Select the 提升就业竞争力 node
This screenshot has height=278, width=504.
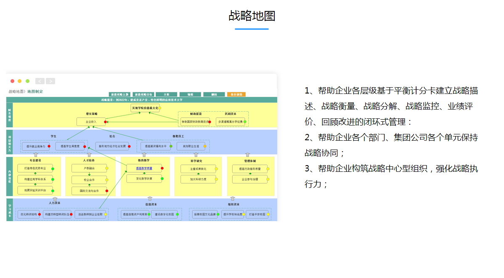pyautogui.click(x=36, y=147)
